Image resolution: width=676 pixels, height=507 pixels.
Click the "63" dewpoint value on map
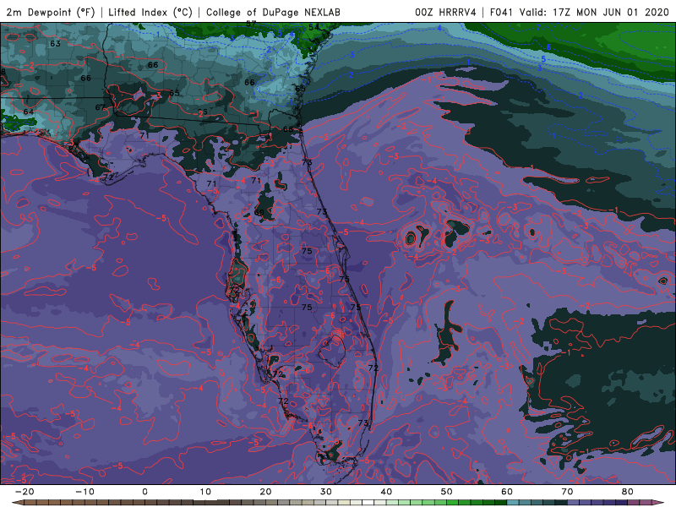55,44
